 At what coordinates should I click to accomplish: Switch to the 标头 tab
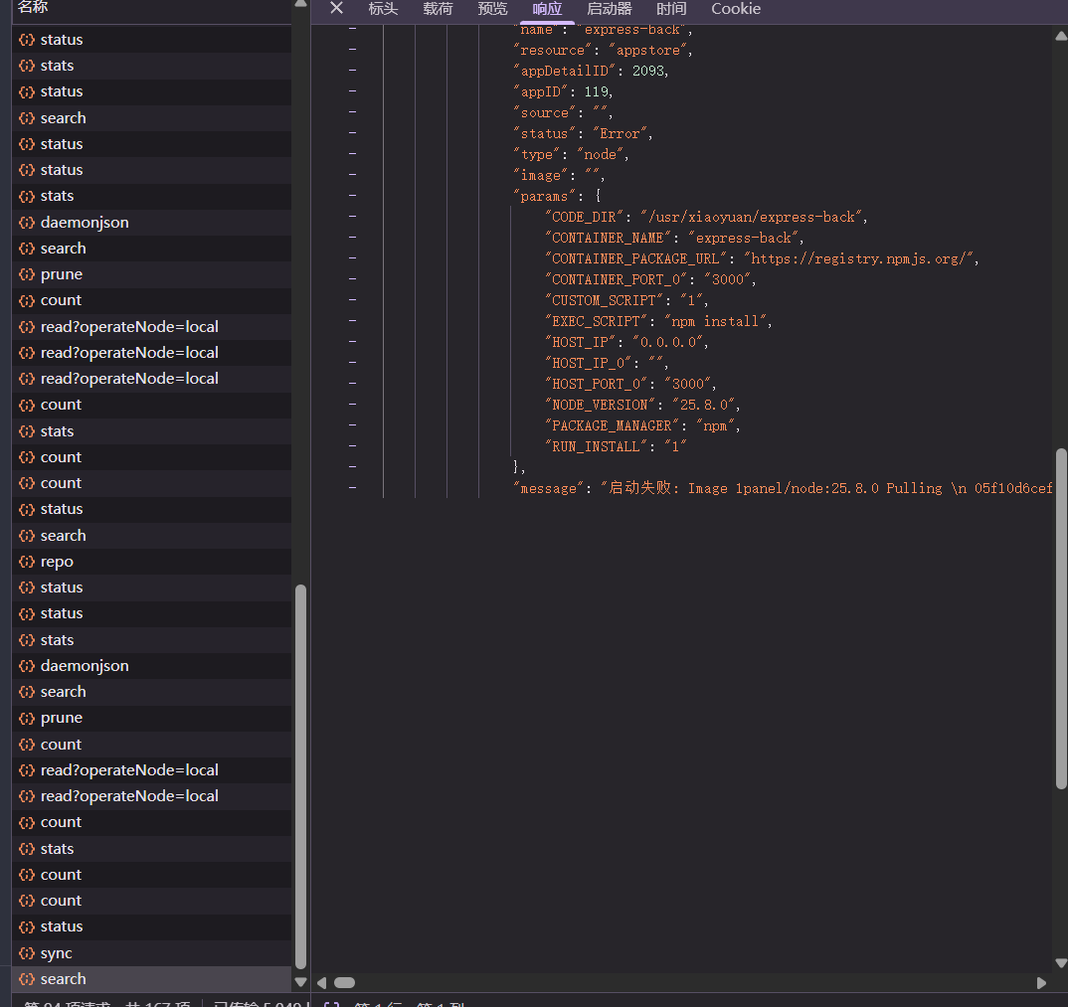383,9
